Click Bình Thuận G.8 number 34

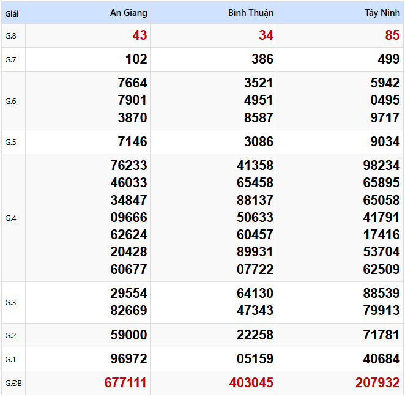coord(266,35)
